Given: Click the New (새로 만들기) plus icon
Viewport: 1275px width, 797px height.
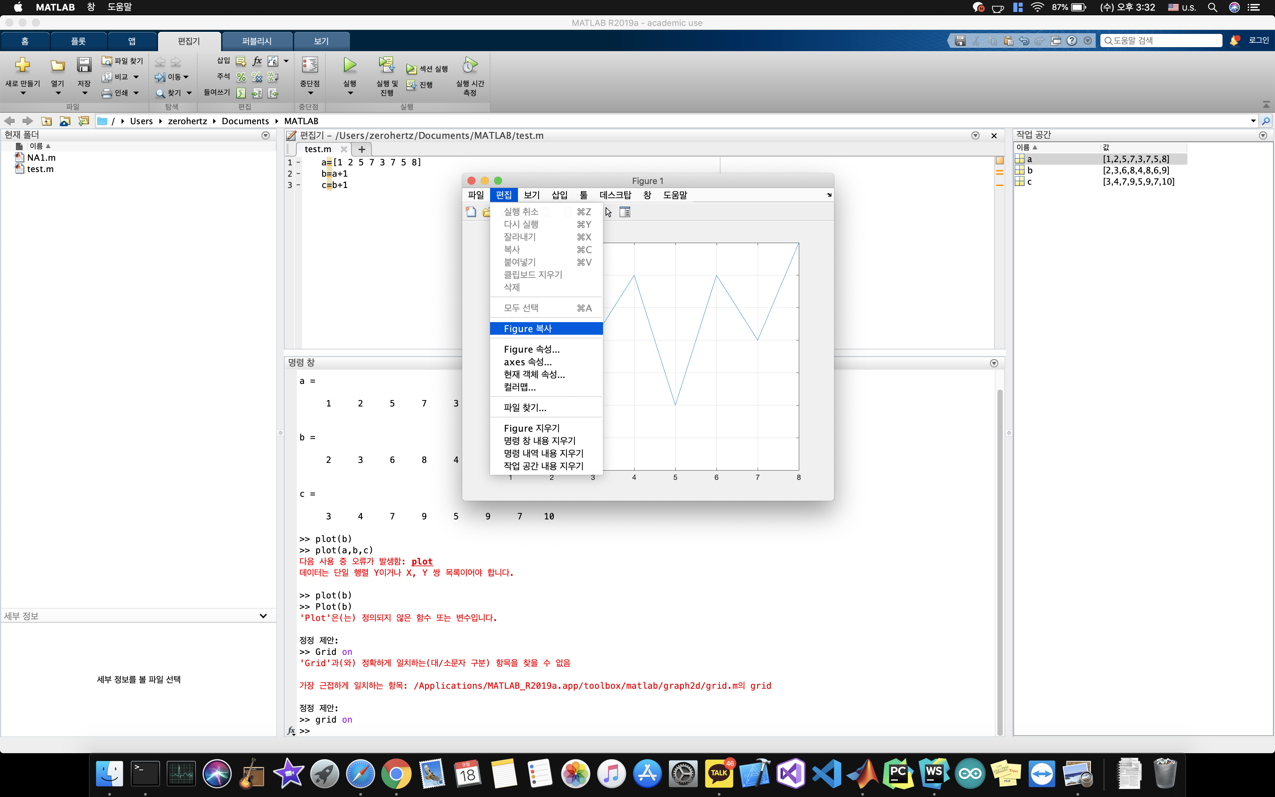Looking at the screenshot, I should tap(22, 65).
